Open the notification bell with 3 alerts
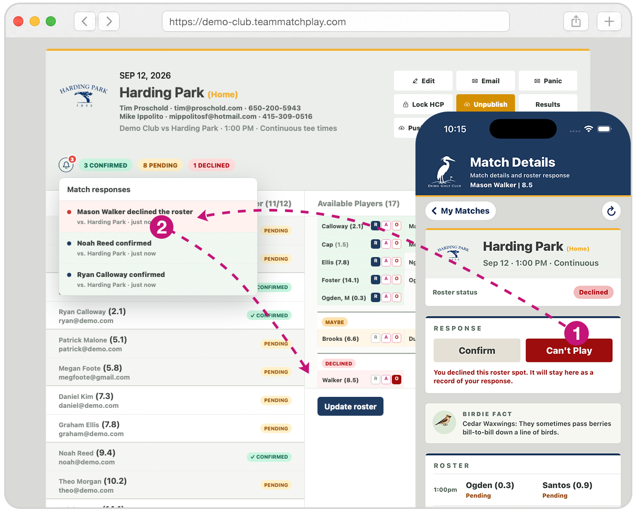 tap(66, 165)
